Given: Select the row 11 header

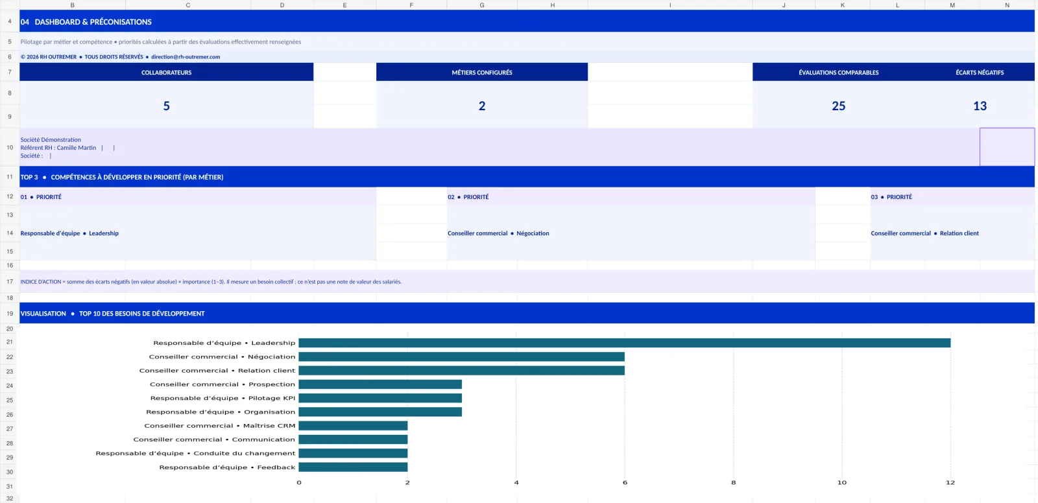Looking at the screenshot, I should tap(10, 177).
